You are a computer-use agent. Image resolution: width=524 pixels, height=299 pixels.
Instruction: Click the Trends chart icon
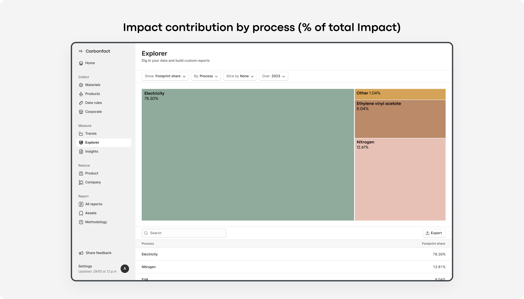coord(81,134)
